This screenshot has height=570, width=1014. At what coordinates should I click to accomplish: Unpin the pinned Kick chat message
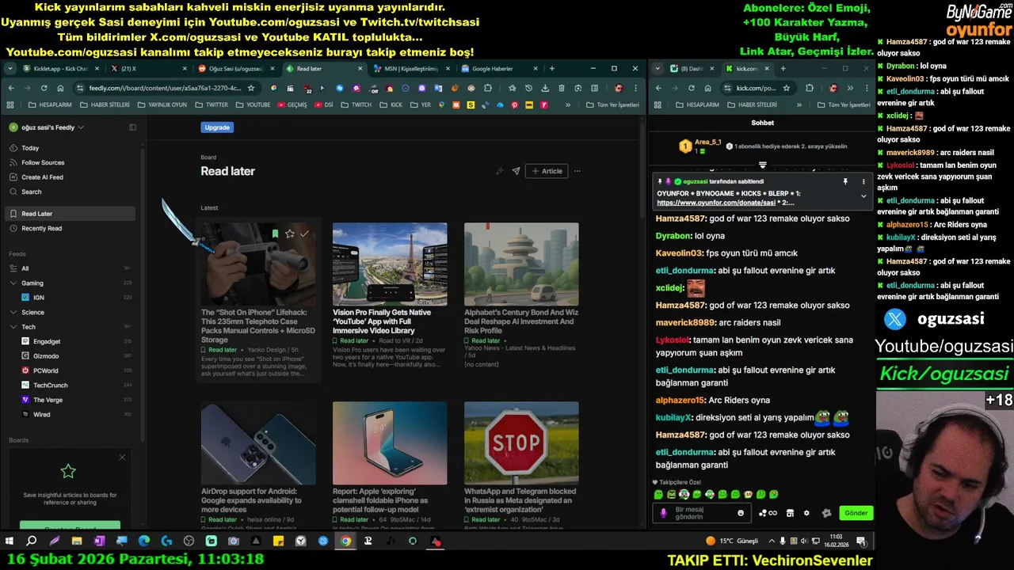845,181
